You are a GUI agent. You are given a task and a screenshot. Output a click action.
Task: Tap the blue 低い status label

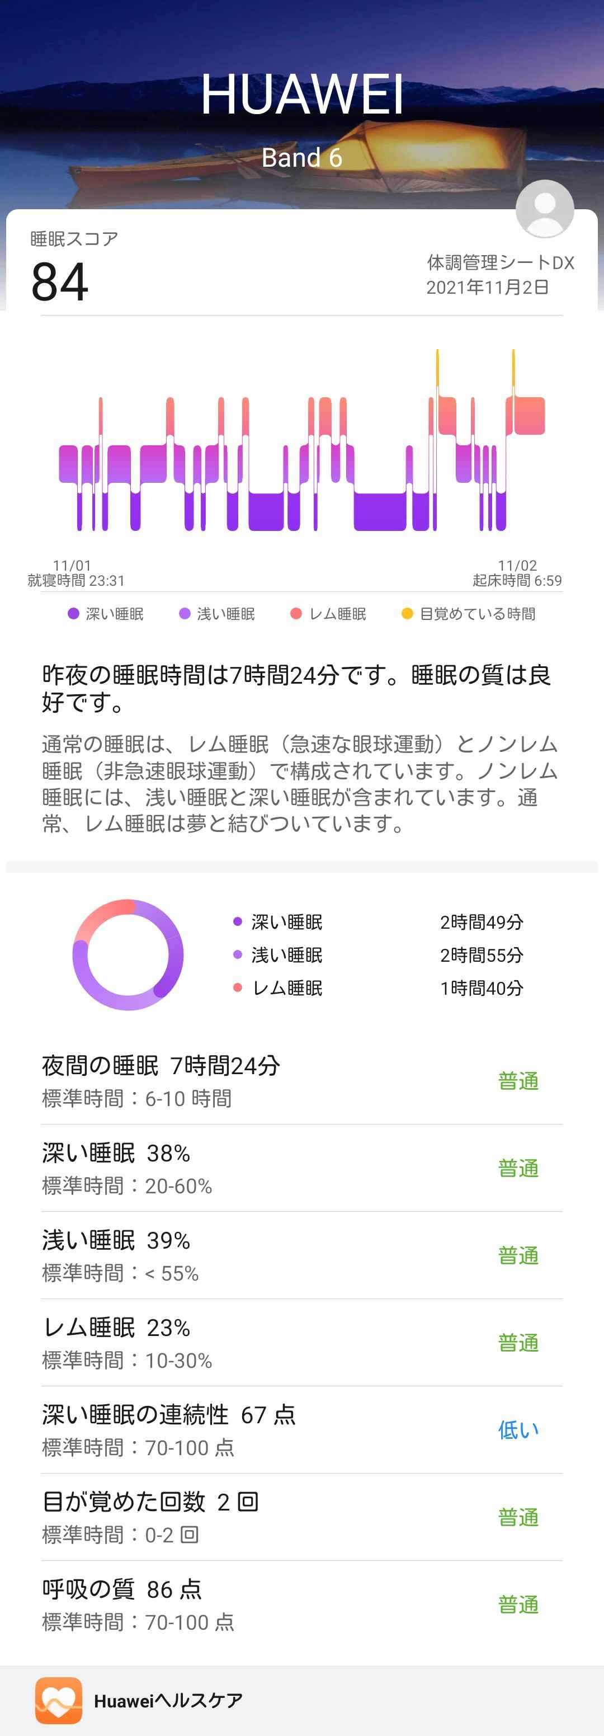coord(518,1430)
